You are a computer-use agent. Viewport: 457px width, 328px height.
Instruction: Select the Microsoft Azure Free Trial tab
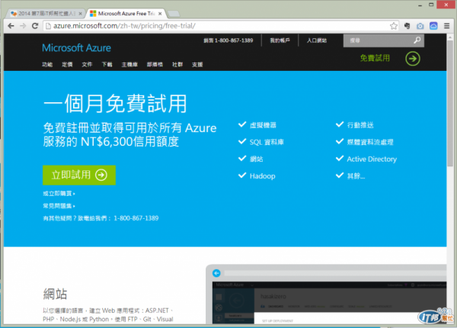click(126, 14)
